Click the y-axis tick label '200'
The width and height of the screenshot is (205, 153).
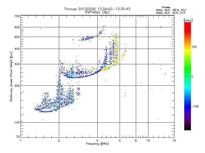click(17, 86)
